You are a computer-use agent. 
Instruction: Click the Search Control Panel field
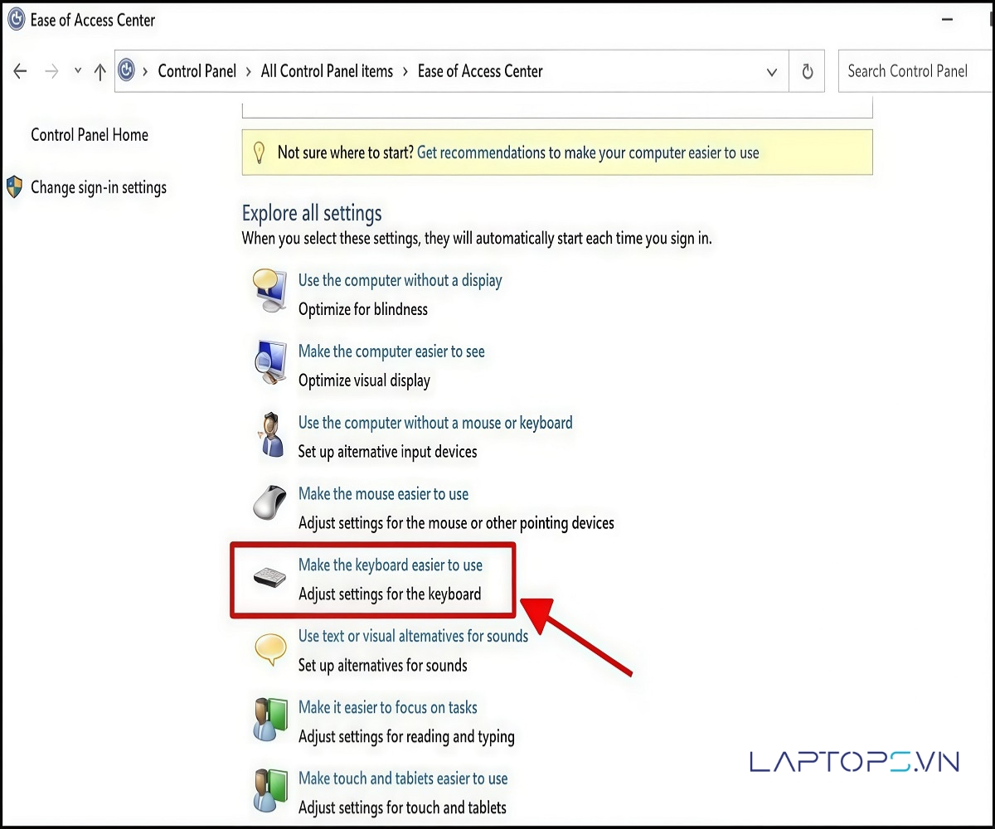pyautogui.click(x=912, y=71)
